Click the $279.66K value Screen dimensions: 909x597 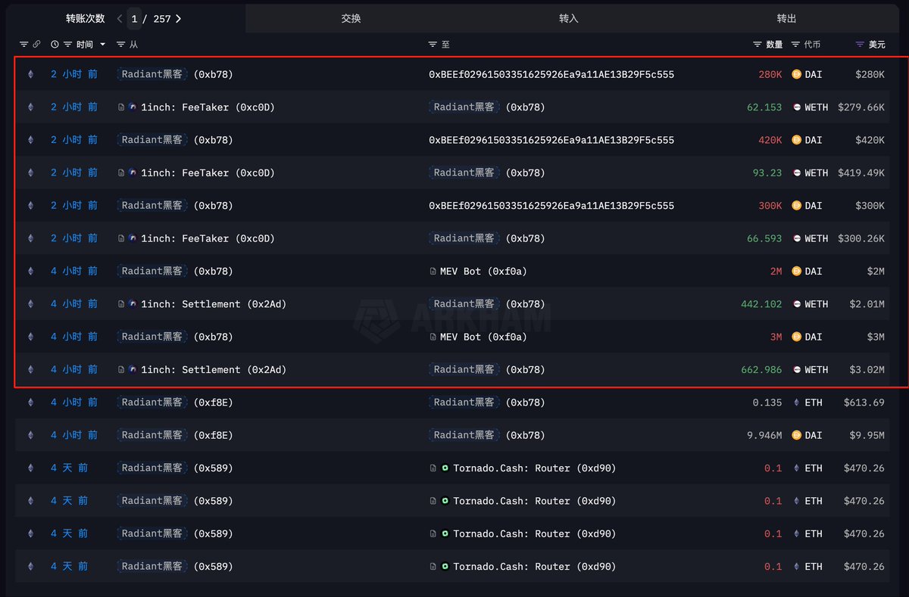[x=861, y=107]
